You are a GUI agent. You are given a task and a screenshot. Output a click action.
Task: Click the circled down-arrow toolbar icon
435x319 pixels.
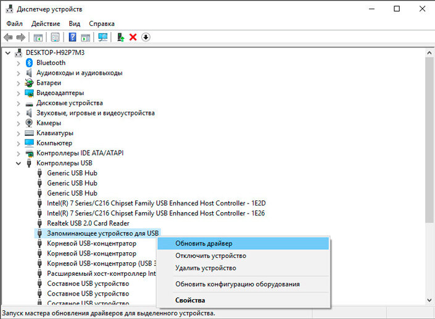coord(146,37)
